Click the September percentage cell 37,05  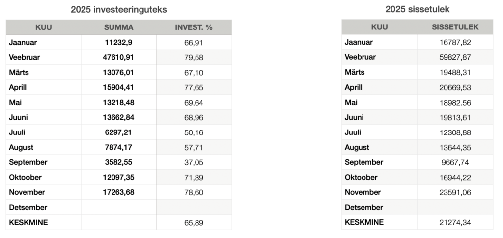pyautogui.click(x=194, y=162)
